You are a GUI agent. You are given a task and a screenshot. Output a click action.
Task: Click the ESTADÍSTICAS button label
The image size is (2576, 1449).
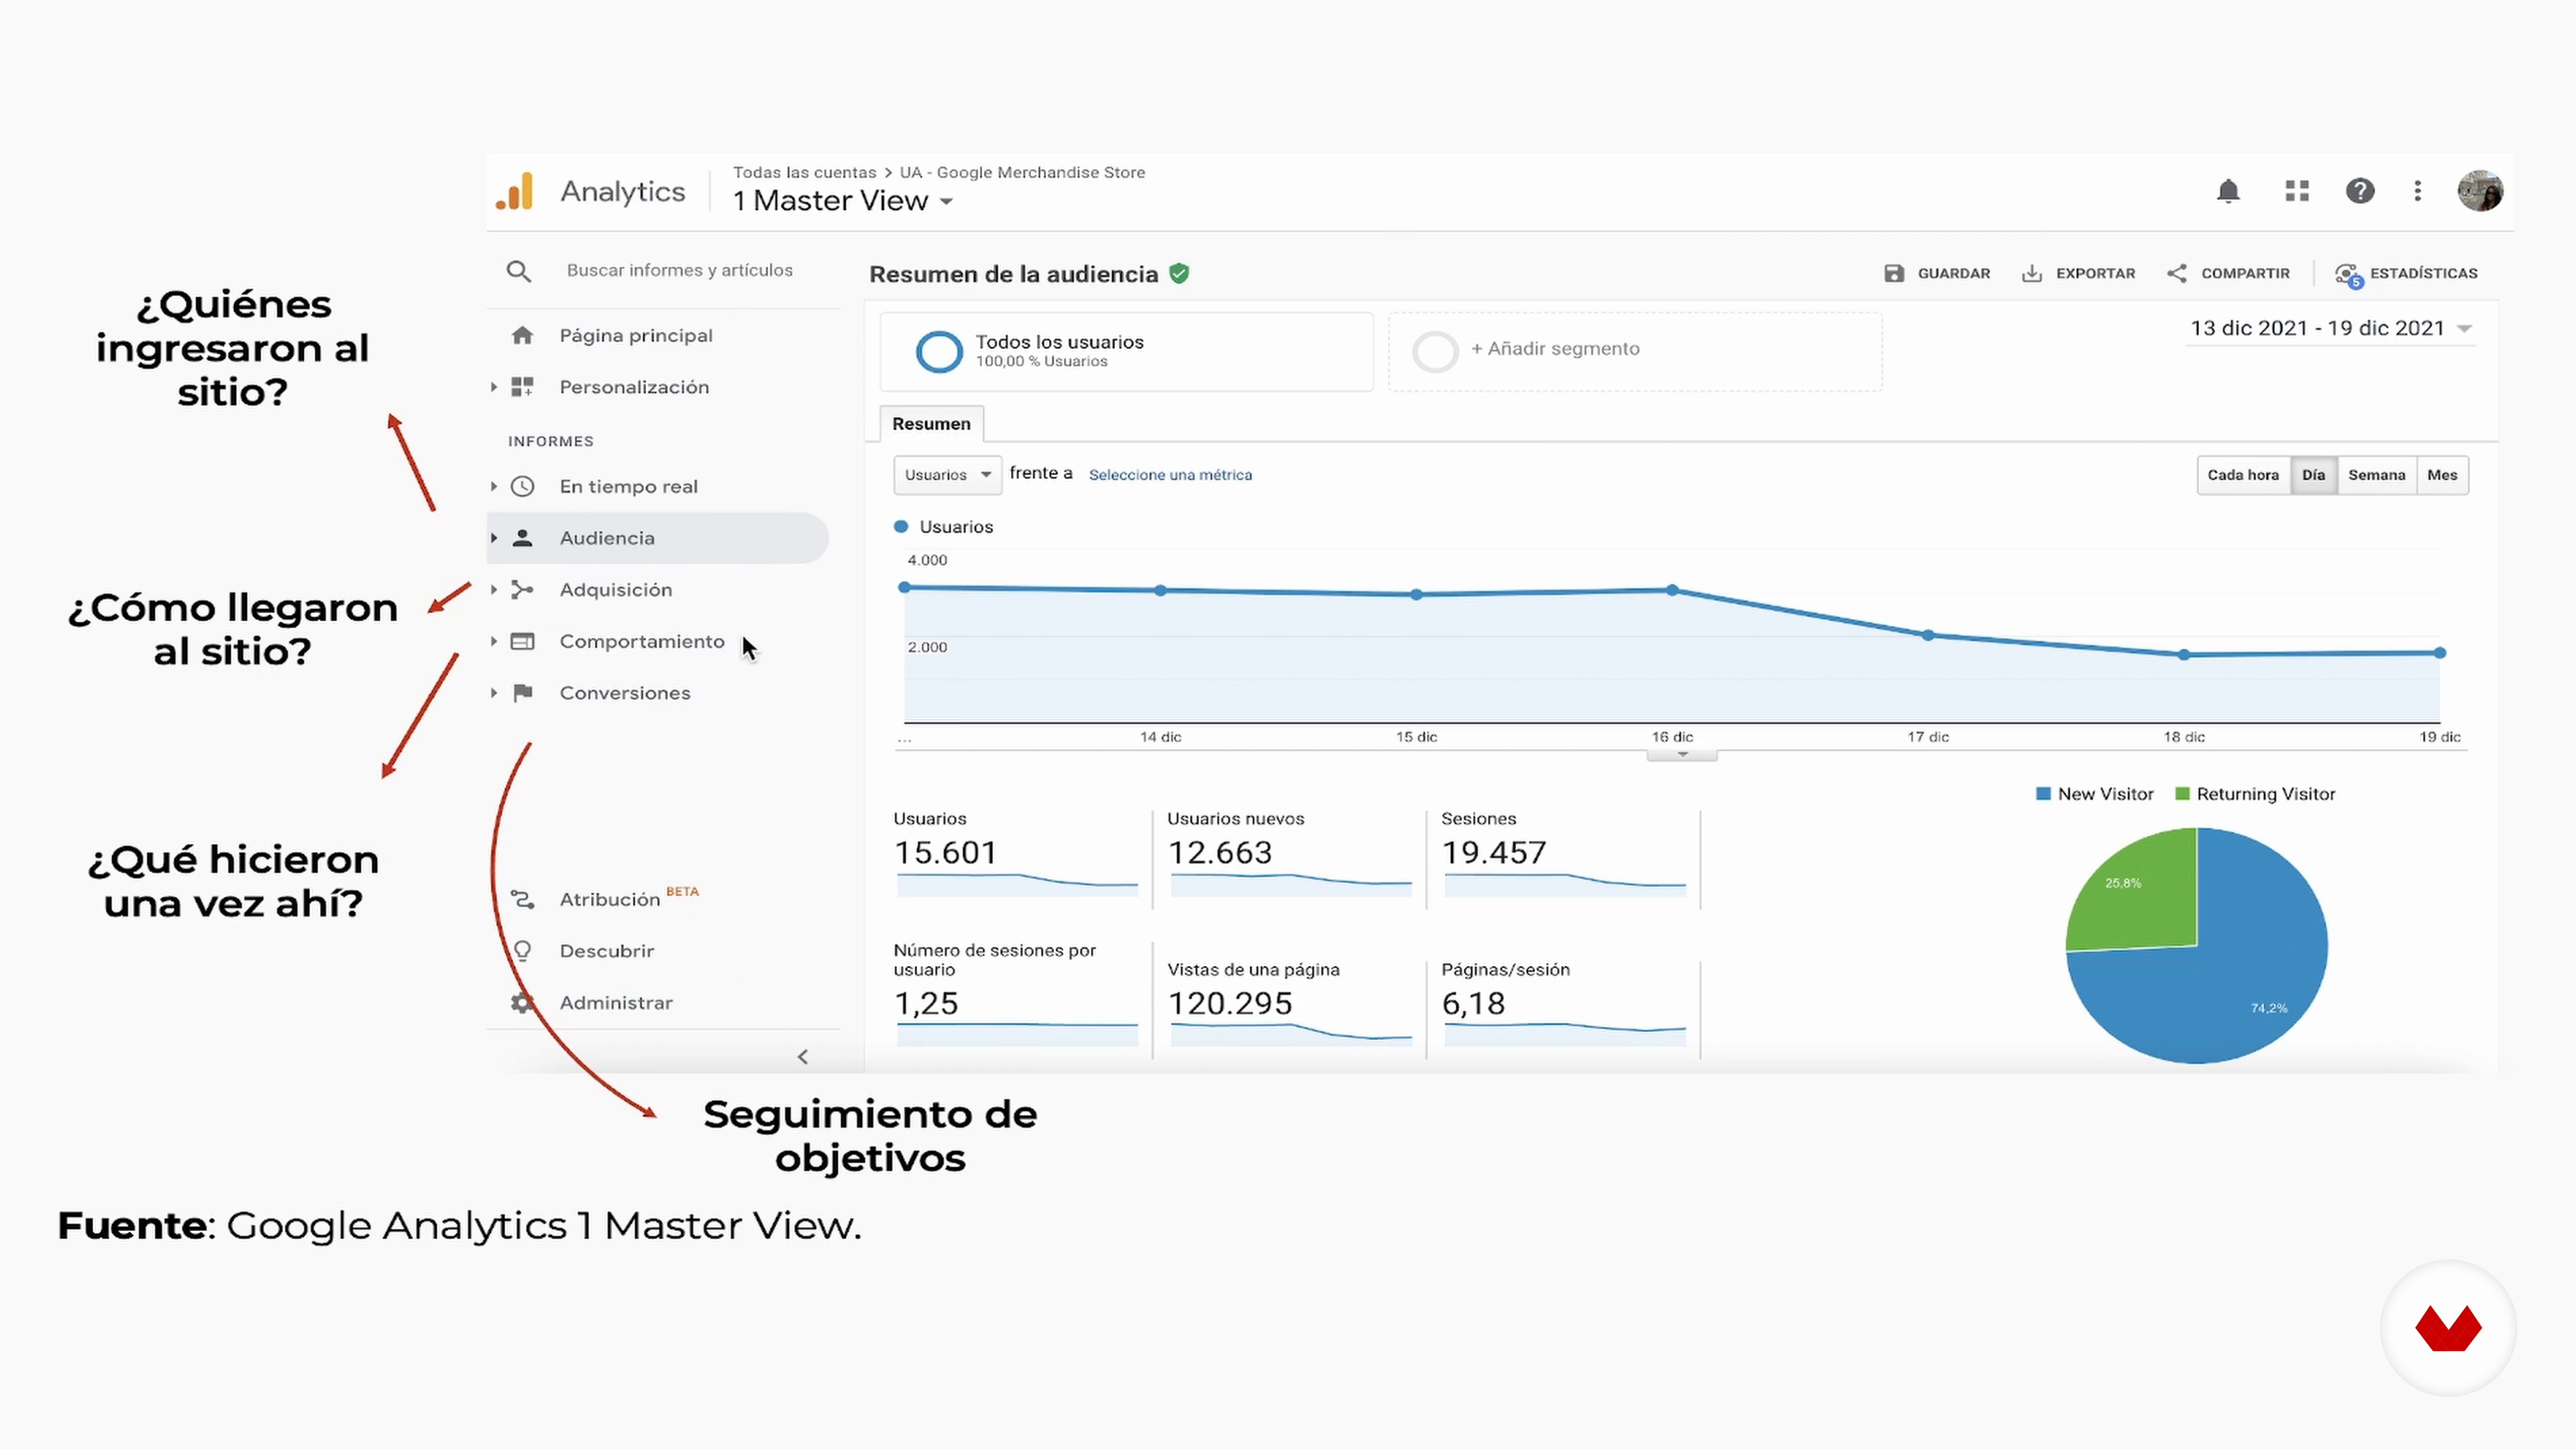click(x=2424, y=273)
